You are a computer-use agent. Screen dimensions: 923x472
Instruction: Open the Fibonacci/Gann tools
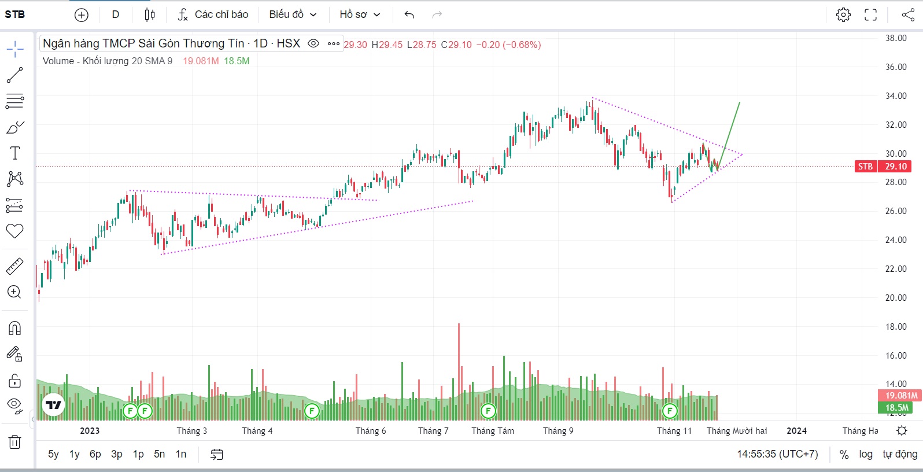(15, 101)
